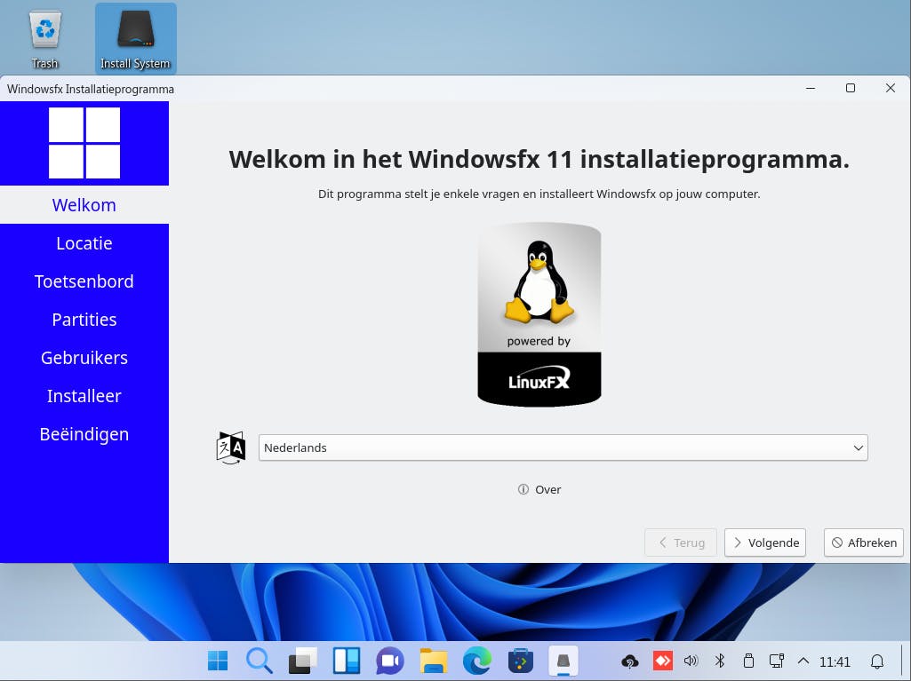The width and height of the screenshot is (911, 681).
Task: Select the Trash desktop icon
Action: (44, 39)
